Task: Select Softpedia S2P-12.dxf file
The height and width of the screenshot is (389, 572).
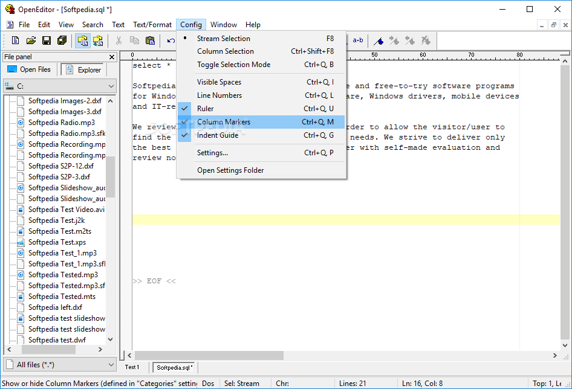Action: [60, 166]
